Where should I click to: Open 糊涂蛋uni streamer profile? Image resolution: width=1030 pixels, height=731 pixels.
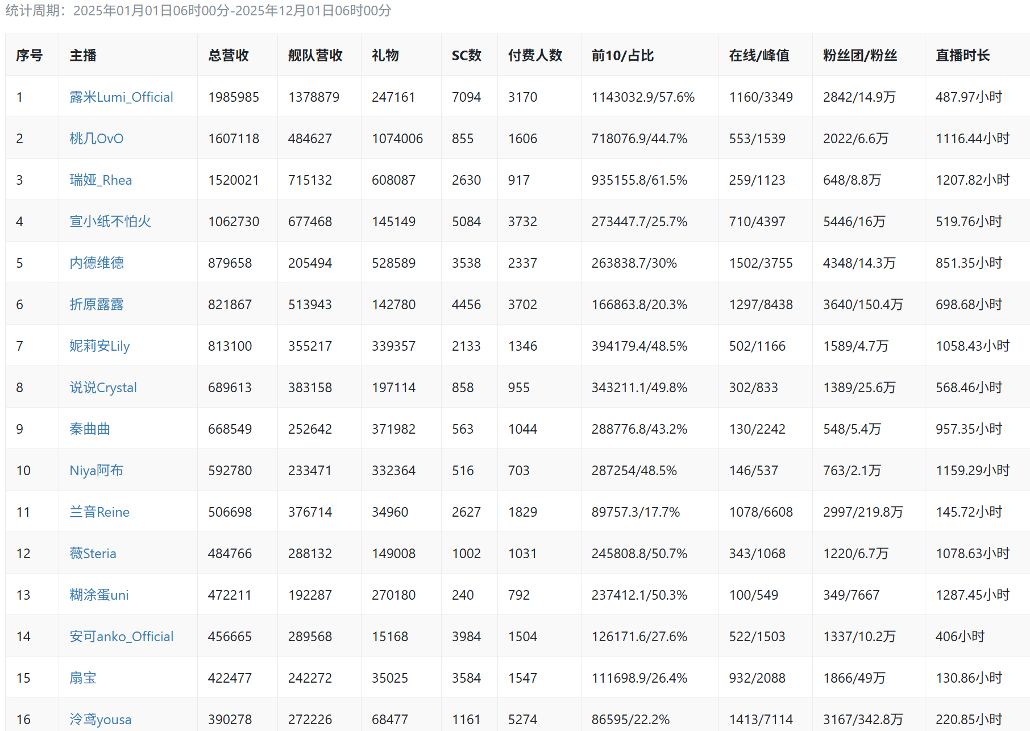[x=99, y=595]
